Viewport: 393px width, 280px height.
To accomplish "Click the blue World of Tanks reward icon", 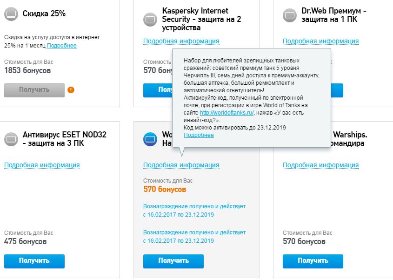I will (150, 139).
